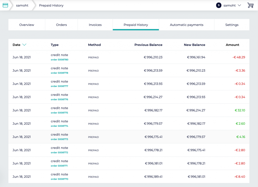Open the shopping cart

[250, 5]
